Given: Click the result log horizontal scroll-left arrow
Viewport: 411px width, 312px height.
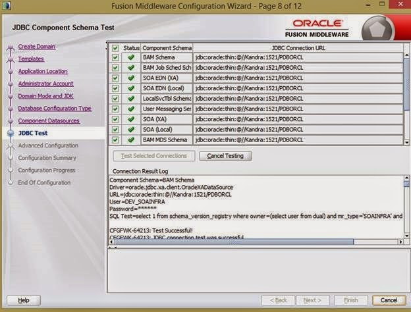Looking at the screenshot, I should pyautogui.click(x=112, y=242).
